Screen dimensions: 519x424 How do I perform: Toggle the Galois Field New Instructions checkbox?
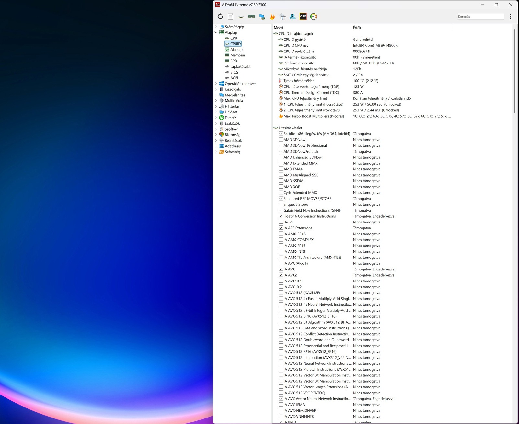pos(281,210)
